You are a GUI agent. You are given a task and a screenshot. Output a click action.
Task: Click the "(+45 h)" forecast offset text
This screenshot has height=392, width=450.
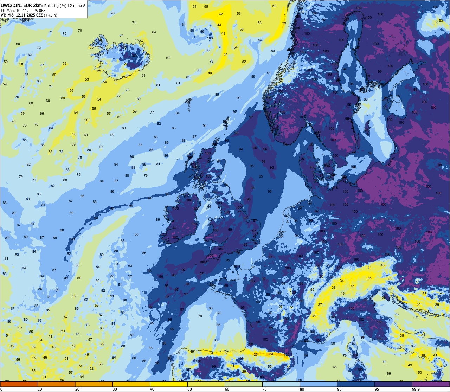pyautogui.click(x=50, y=15)
